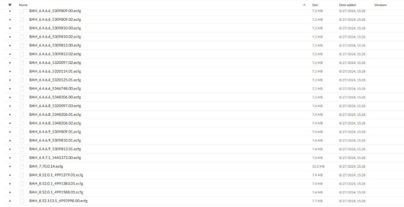
Task: Toggle favorite dot for BAH_6.4.6.6_5309809.02.ecfg
Action: [x=10, y=20]
